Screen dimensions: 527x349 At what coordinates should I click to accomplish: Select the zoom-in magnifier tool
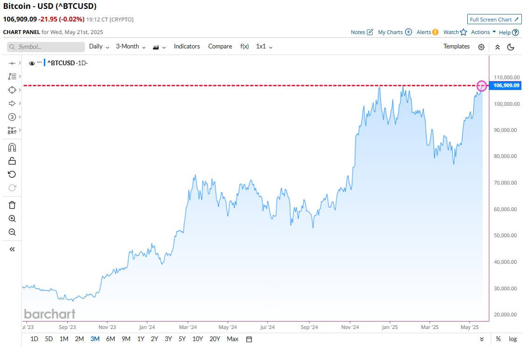(x=12, y=218)
